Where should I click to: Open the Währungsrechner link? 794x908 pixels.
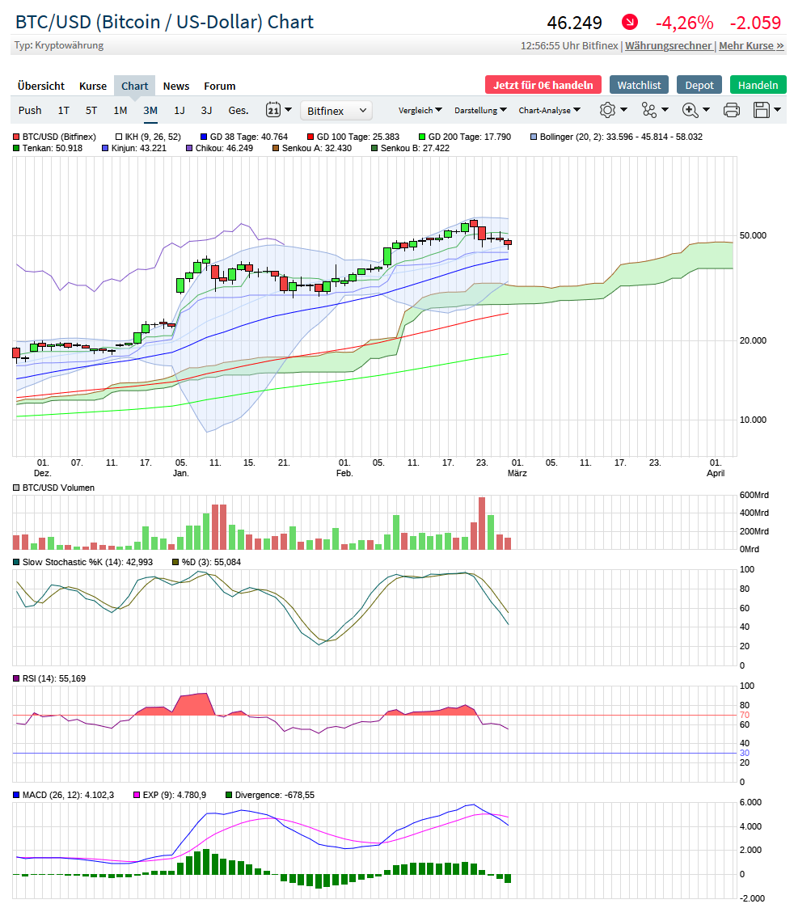[669, 46]
